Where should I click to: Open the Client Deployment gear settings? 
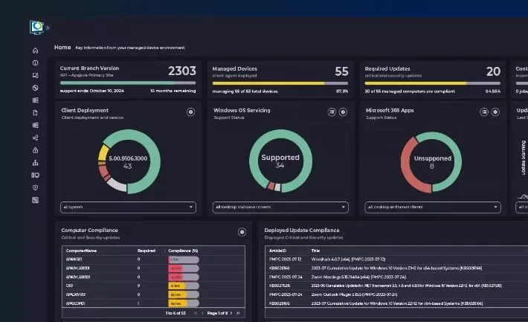190,112
